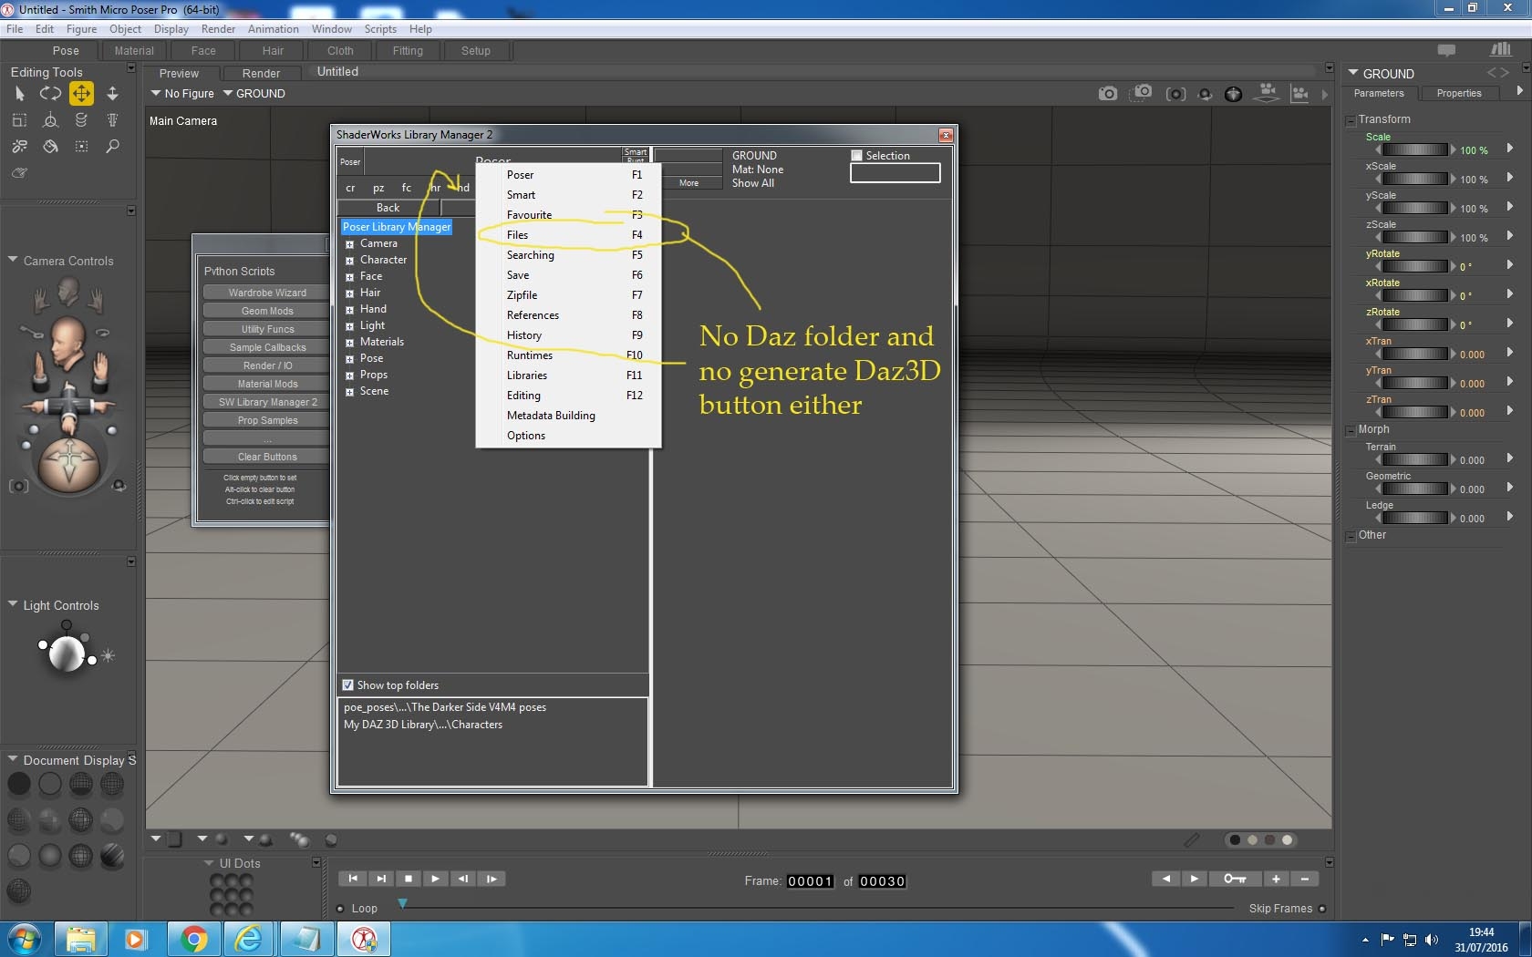Collapse the Transform parameter group

pyautogui.click(x=1351, y=120)
